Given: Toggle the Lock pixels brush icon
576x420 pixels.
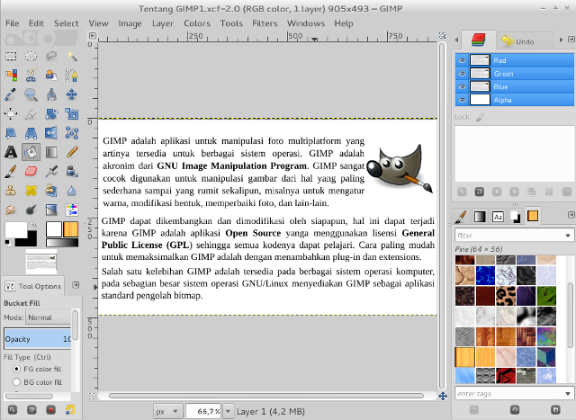Looking at the screenshot, I should pyautogui.click(x=480, y=117).
